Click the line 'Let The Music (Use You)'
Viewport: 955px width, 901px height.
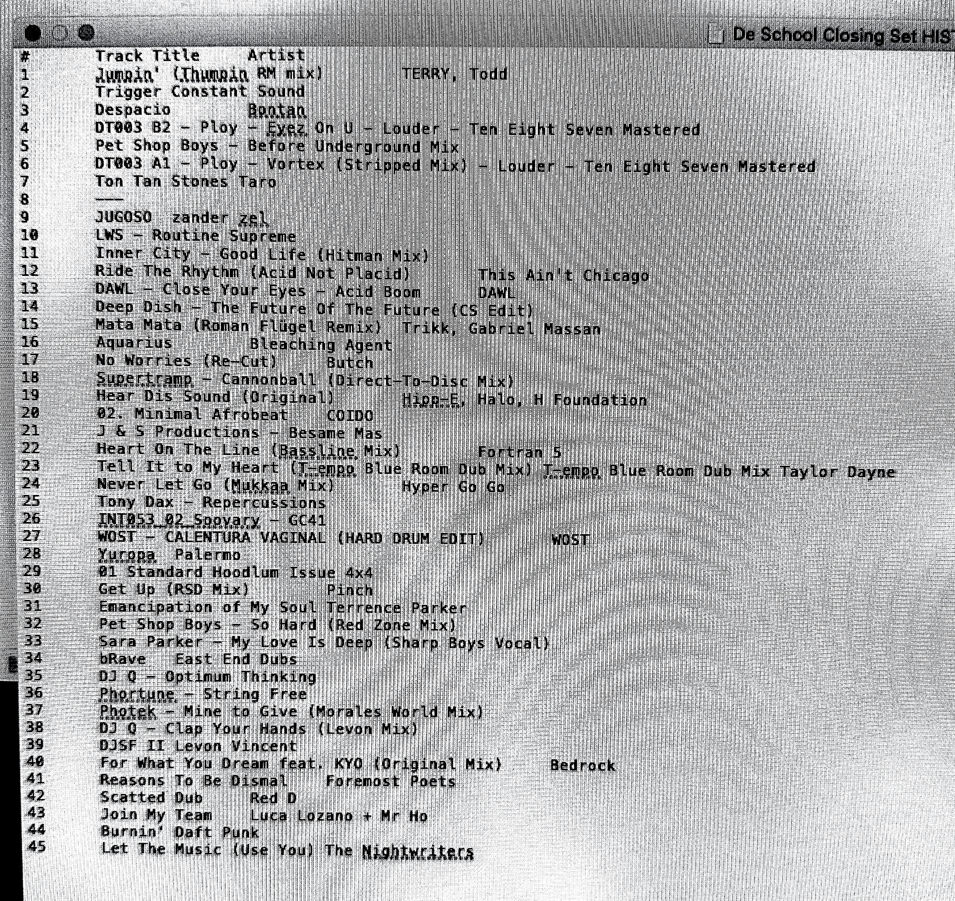[x=208, y=849]
